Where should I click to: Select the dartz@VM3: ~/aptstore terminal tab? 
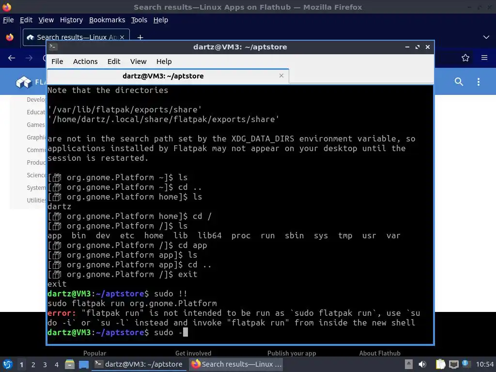[x=168, y=76]
